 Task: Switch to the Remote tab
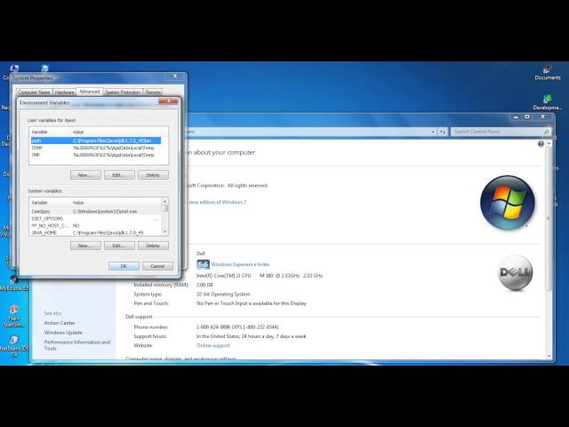click(153, 93)
